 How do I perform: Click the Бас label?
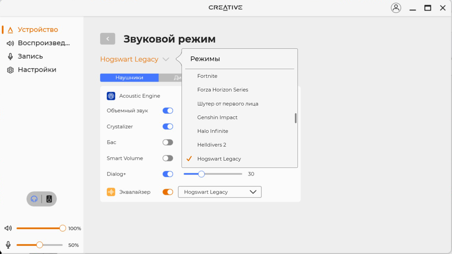coord(111,143)
